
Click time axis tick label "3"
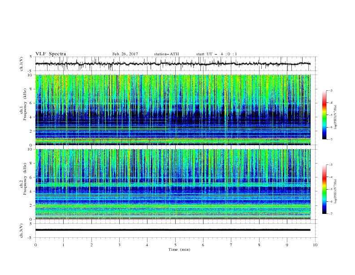tap(119, 245)
